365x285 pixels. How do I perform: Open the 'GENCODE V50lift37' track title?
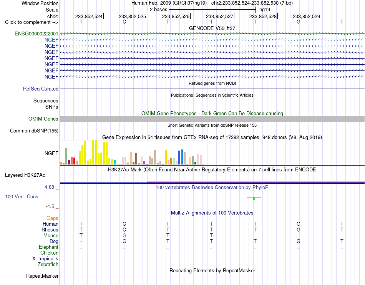212,28
